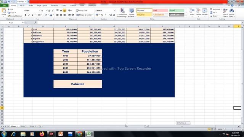Switch to the Formulas tab

click(x=55, y=5)
